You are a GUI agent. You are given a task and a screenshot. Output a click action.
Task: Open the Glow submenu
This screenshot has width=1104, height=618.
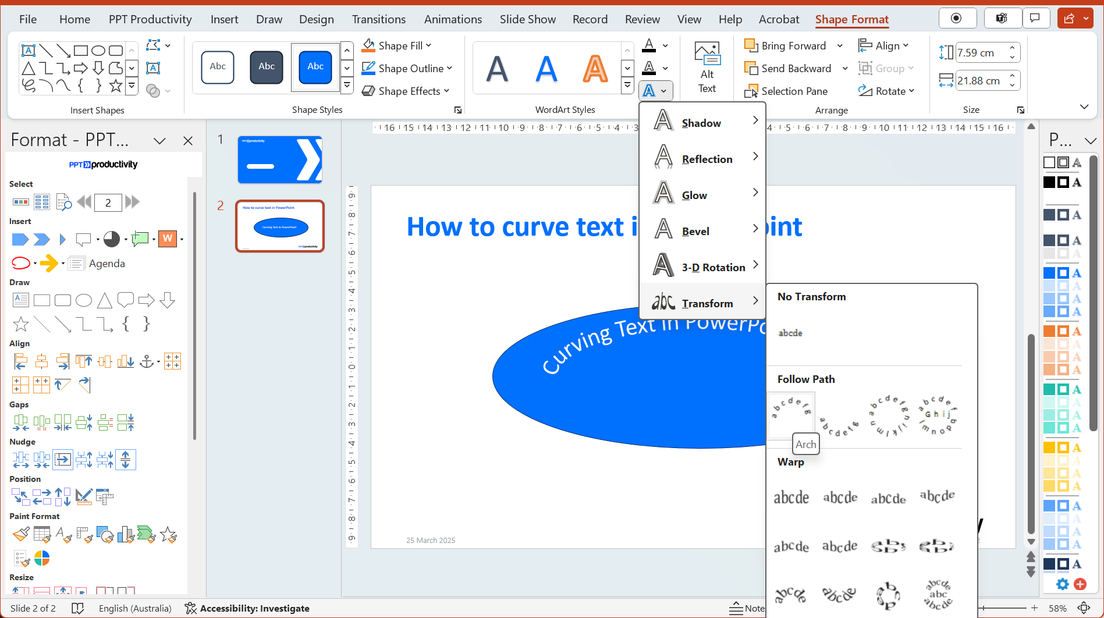(x=702, y=195)
